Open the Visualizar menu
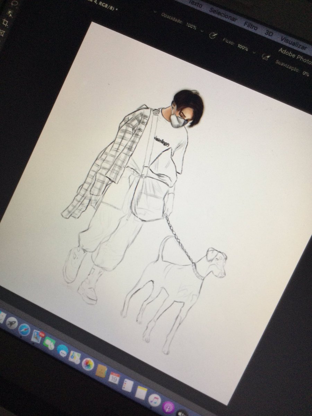312x416 pixels. 294,44
